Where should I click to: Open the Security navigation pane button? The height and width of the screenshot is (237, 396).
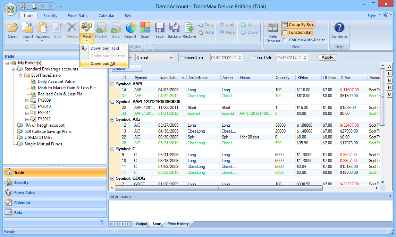(x=55, y=183)
